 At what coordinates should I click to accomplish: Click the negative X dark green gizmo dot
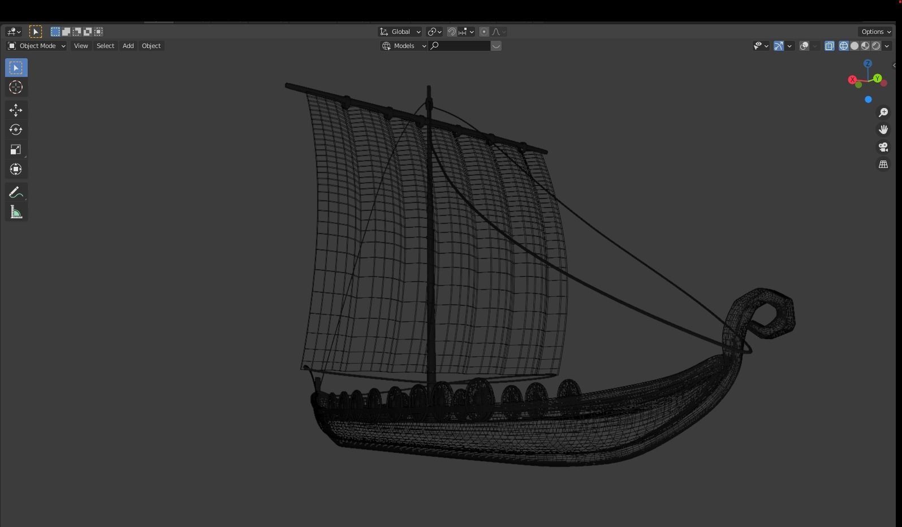pyautogui.click(x=858, y=85)
